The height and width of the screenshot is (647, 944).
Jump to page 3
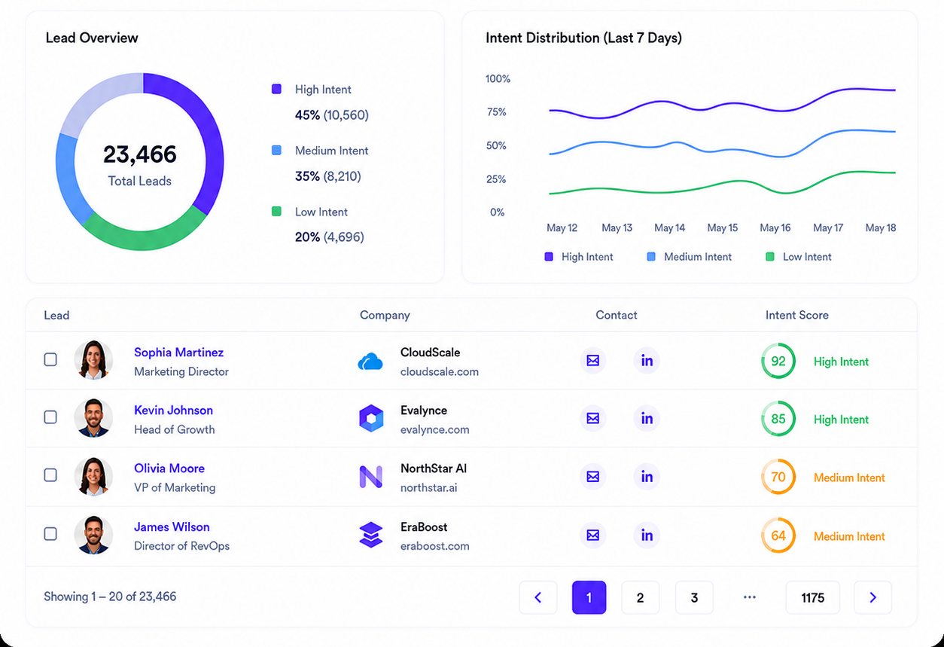pos(694,597)
